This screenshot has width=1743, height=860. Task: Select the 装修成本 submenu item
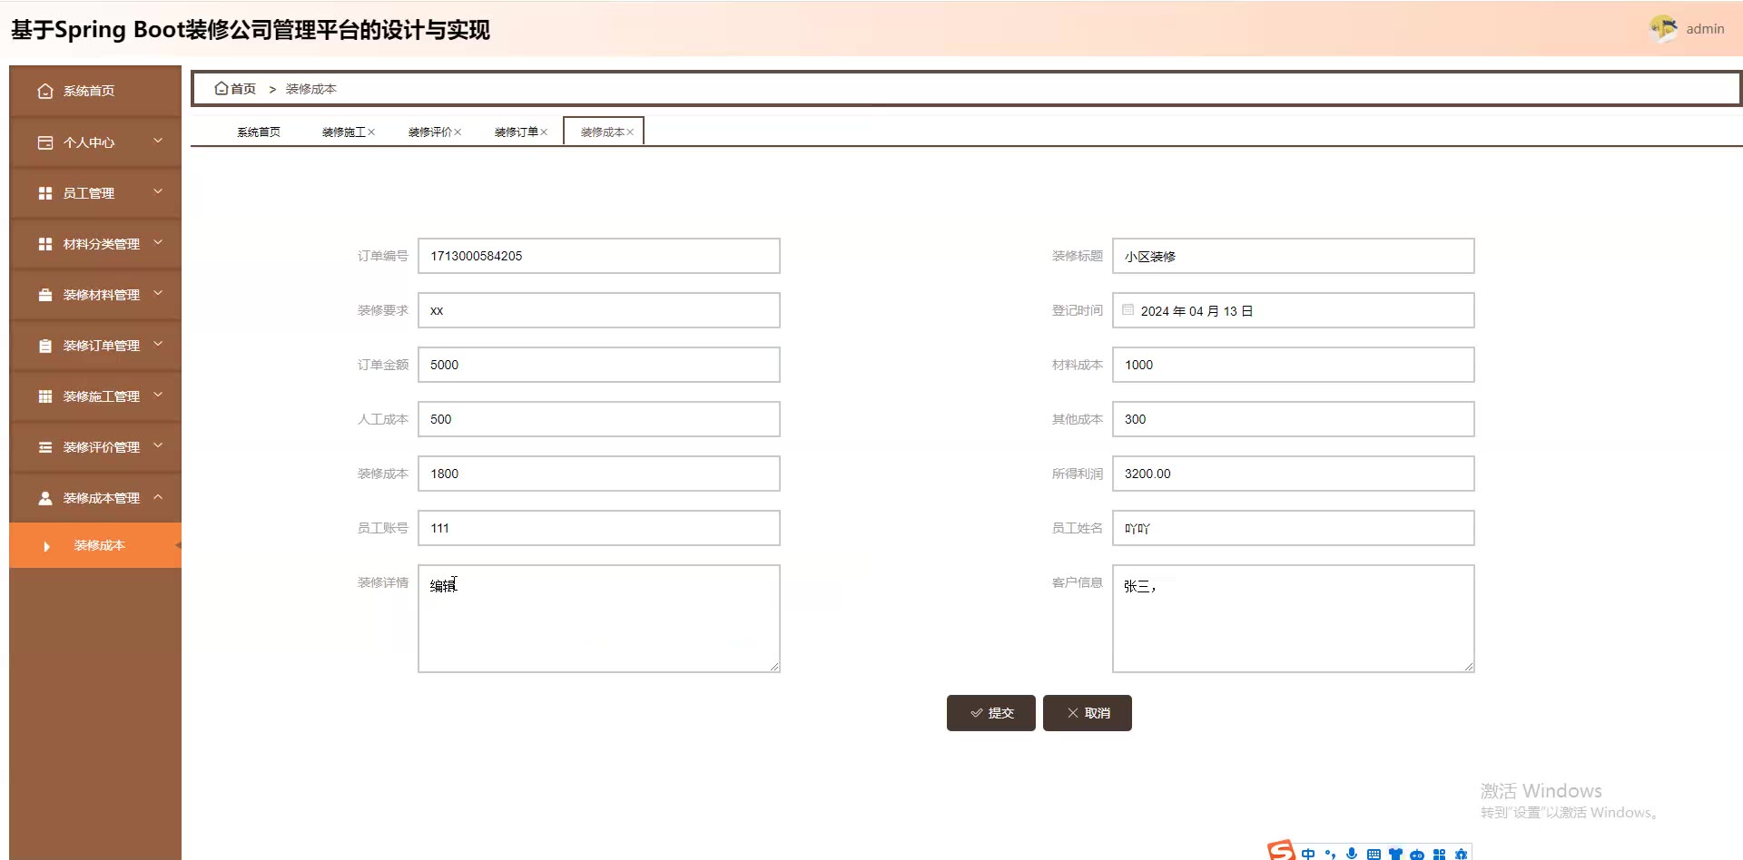[95, 545]
